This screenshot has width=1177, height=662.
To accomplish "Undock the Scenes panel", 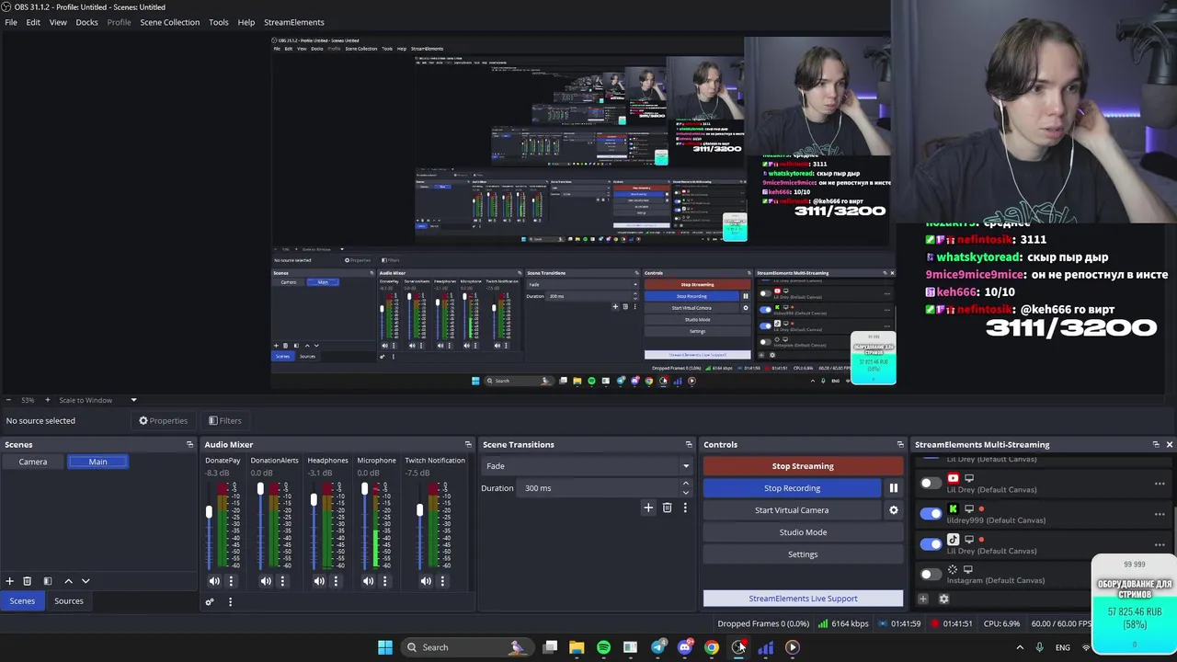I will point(190,445).
